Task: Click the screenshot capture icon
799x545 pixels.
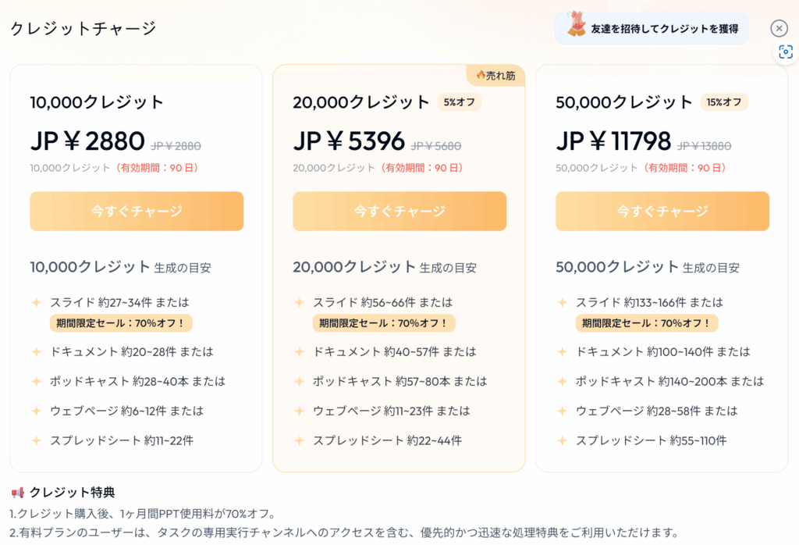Action: (785, 52)
